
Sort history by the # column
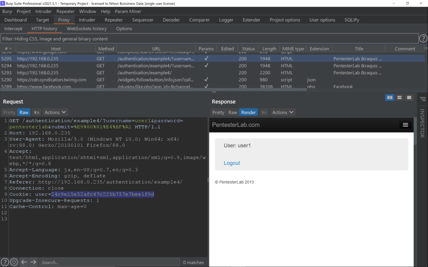coord(8,49)
